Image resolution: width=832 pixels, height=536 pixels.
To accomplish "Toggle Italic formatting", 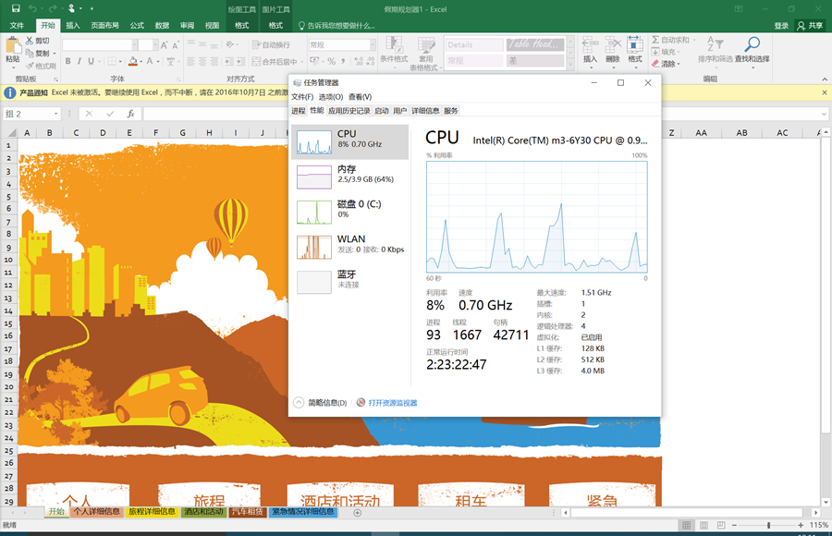I will pyautogui.click(x=80, y=62).
